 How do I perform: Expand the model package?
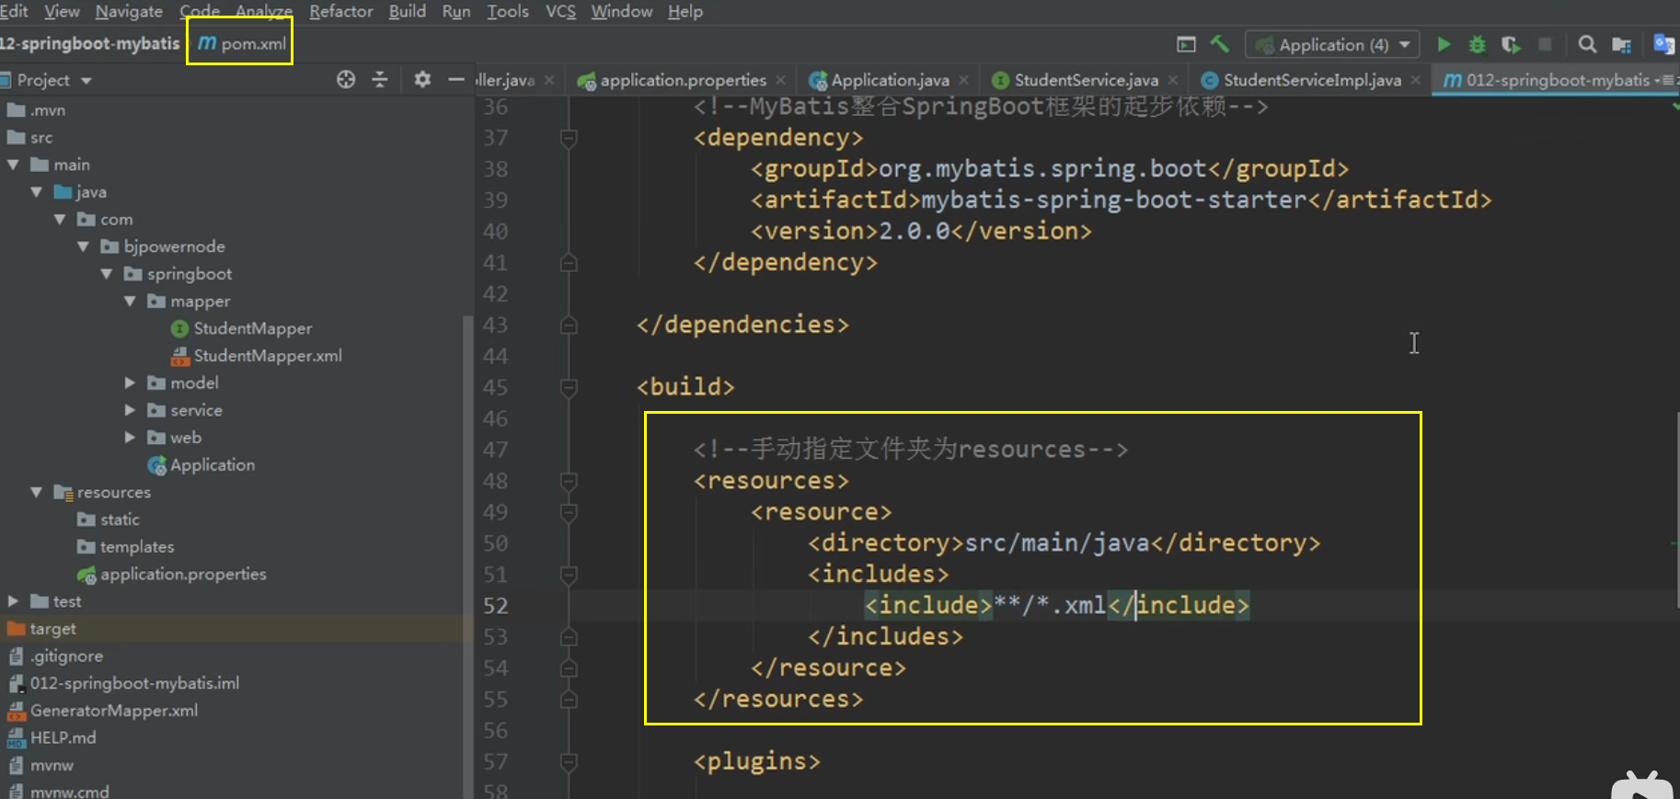[x=131, y=383]
